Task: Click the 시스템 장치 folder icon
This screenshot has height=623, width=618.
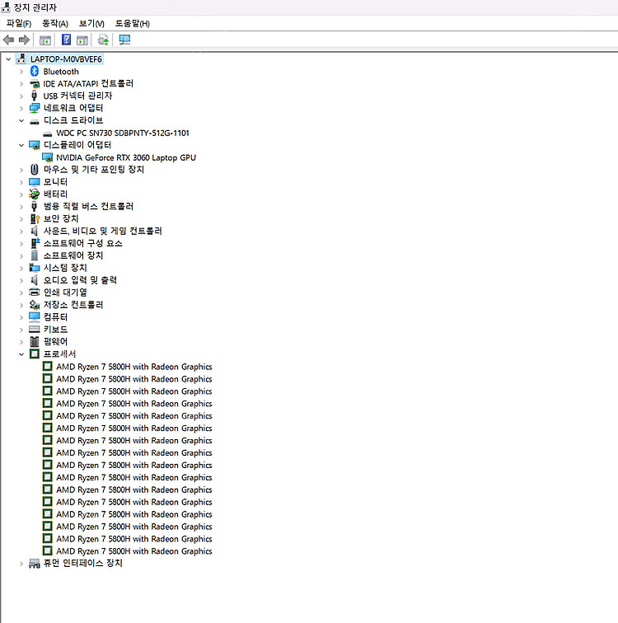Action: click(35, 268)
